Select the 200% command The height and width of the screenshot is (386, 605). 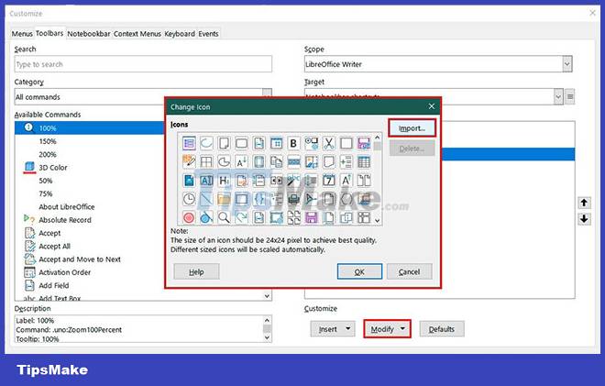coord(48,154)
